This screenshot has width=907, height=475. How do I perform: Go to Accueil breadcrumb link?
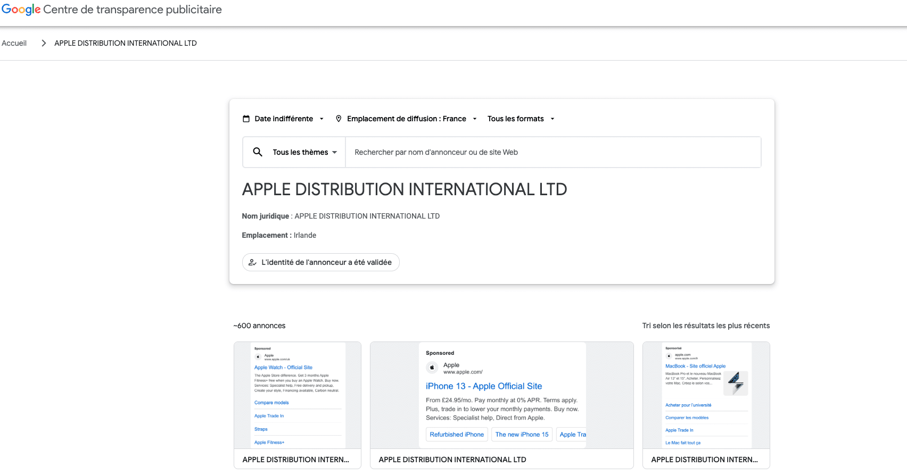[14, 43]
